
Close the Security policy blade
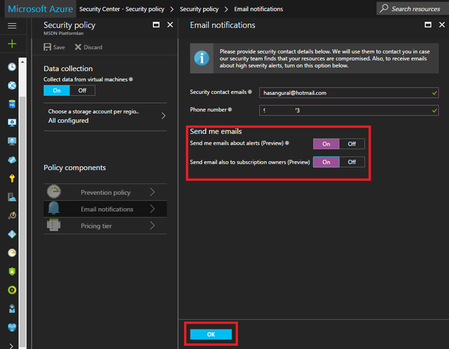(170, 25)
